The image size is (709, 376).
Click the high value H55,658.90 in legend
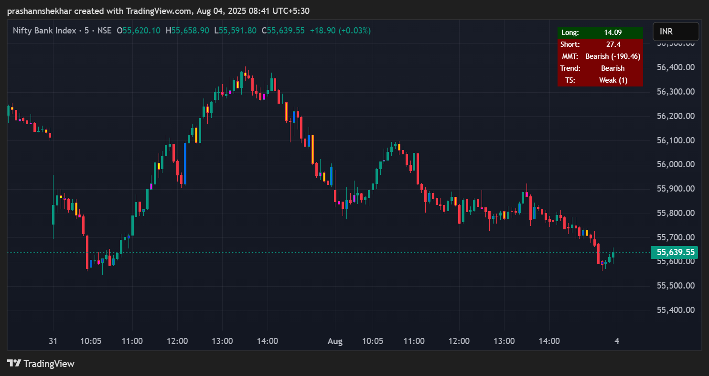(x=187, y=31)
